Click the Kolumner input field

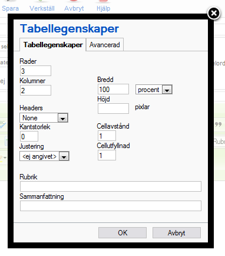pyautogui.click(x=35, y=90)
